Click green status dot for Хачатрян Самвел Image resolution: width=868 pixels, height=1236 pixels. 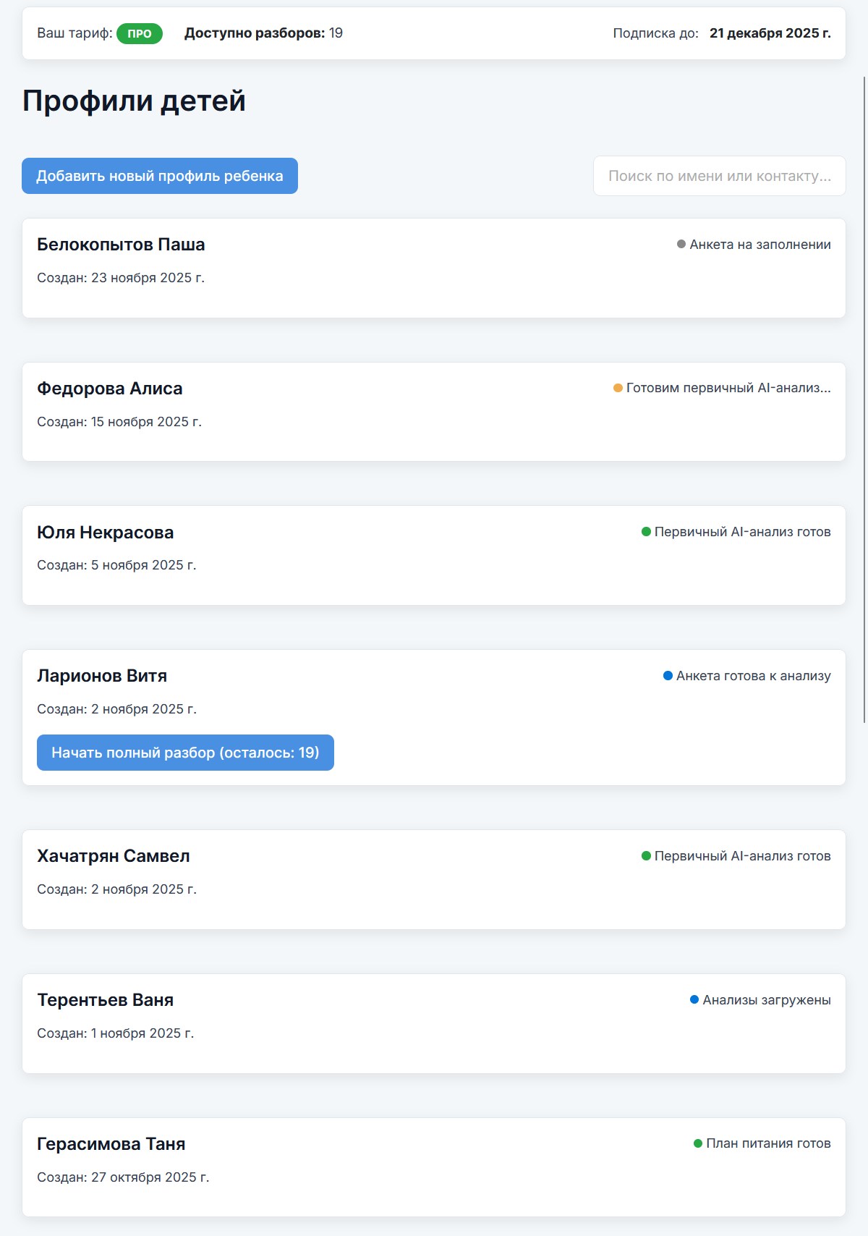[646, 856]
